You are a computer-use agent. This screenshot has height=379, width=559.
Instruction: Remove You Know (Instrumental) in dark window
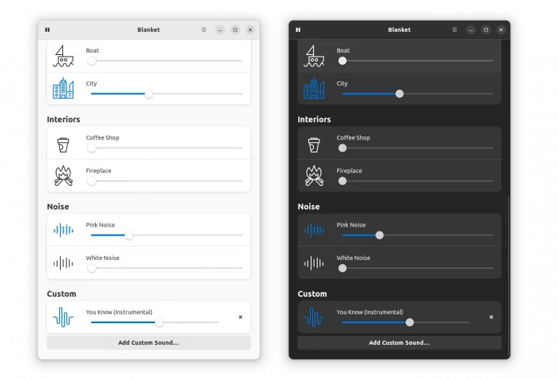[x=491, y=317]
